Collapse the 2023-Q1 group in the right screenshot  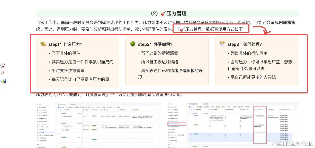pyautogui.click(x=191, y=113)
